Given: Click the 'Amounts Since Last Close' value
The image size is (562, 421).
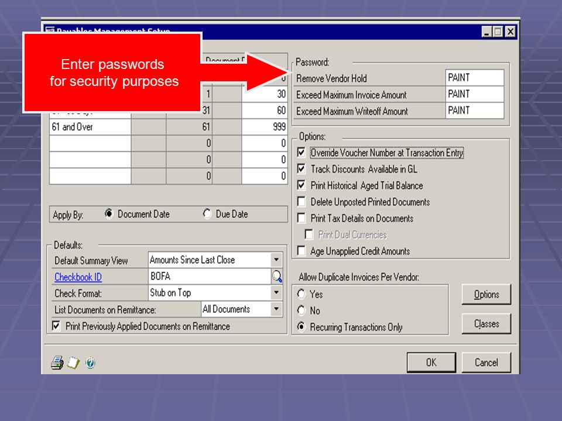Looking at the screenshot, I should [192, 260].
